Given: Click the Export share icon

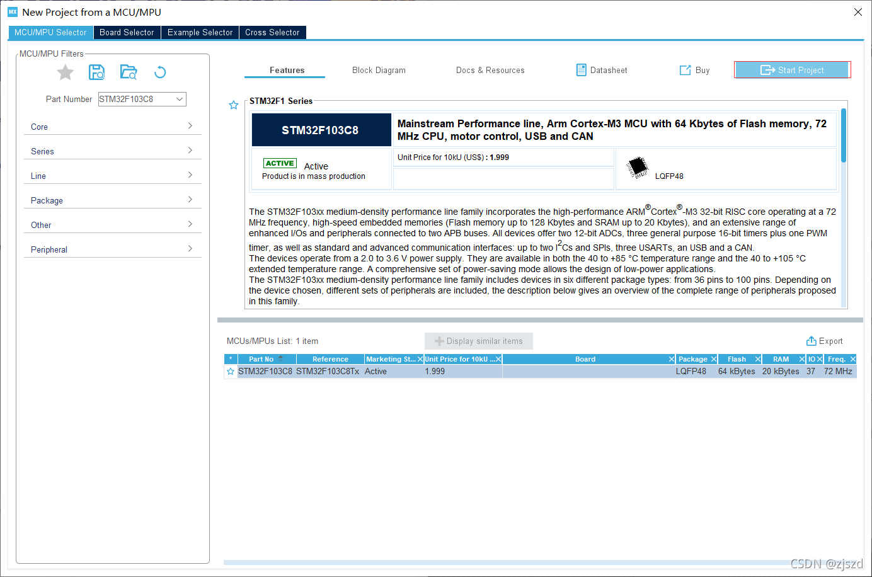Looking at the screenshot, I should 812,341.
